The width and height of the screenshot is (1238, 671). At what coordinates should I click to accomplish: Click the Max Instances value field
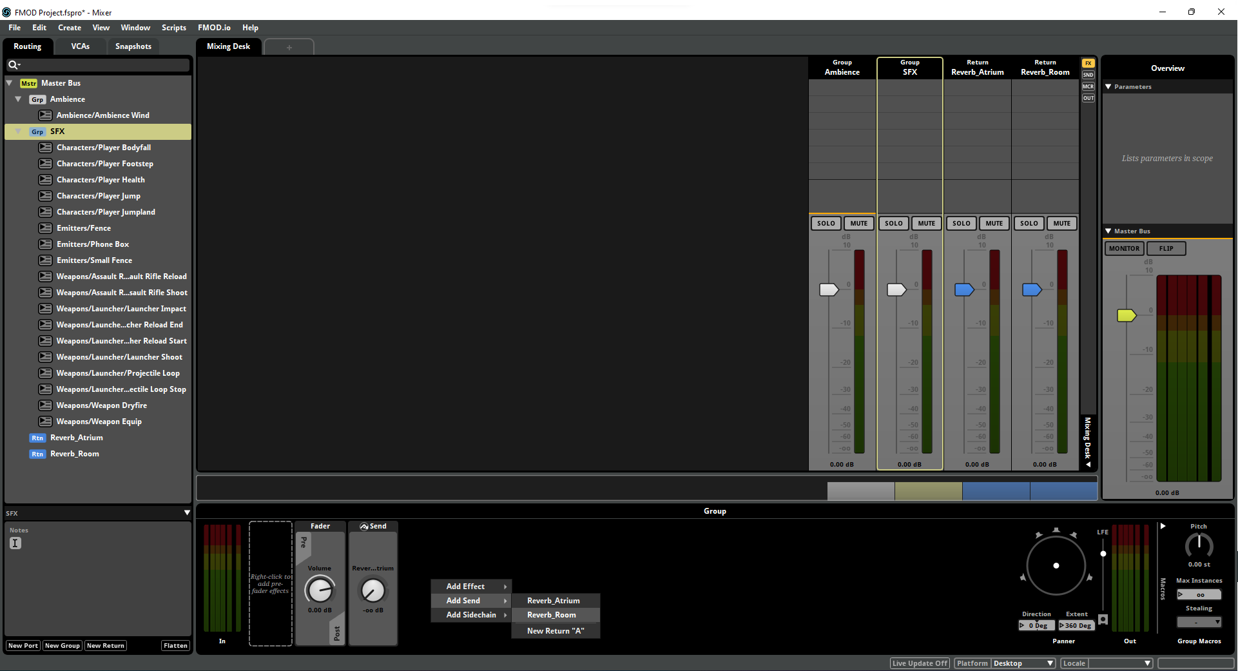(x=1199, y=594)
